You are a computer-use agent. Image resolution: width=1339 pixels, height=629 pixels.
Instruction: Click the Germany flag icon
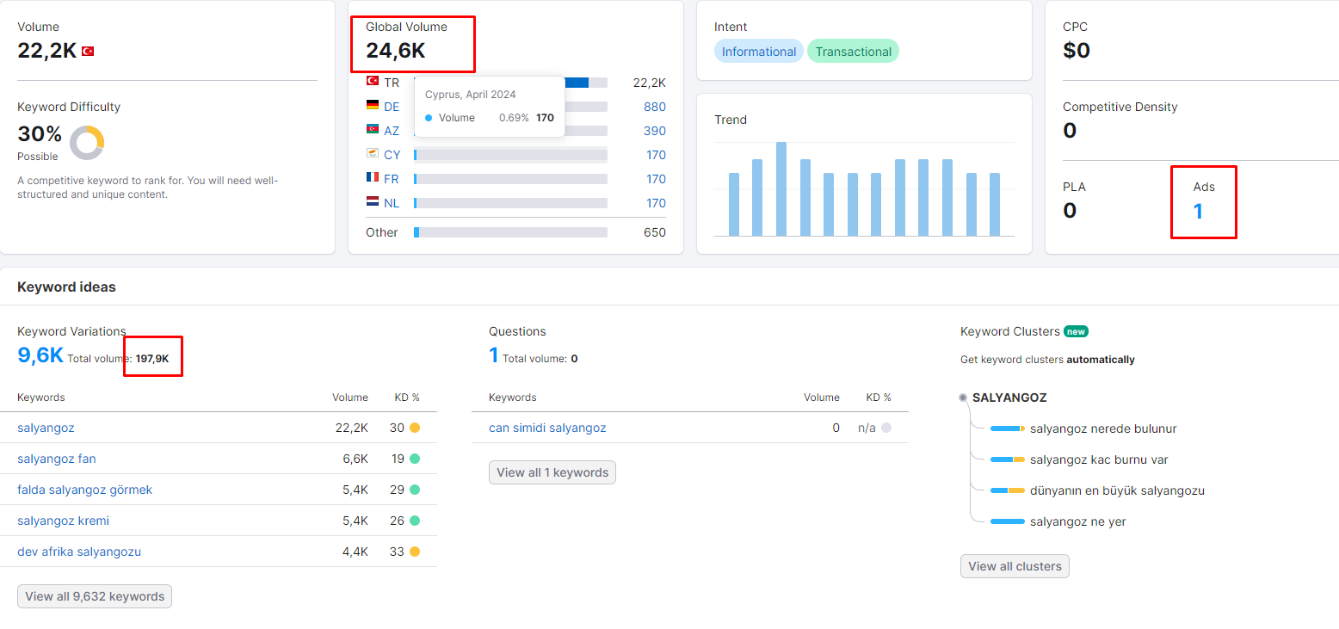pyautogui.click(x=373, y=106)
